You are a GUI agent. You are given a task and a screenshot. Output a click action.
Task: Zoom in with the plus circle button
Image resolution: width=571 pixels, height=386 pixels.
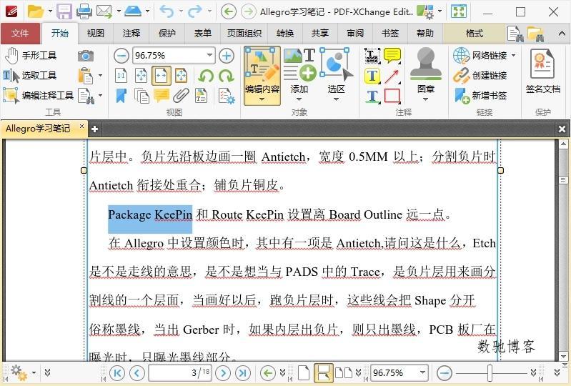tap(227, 56)
